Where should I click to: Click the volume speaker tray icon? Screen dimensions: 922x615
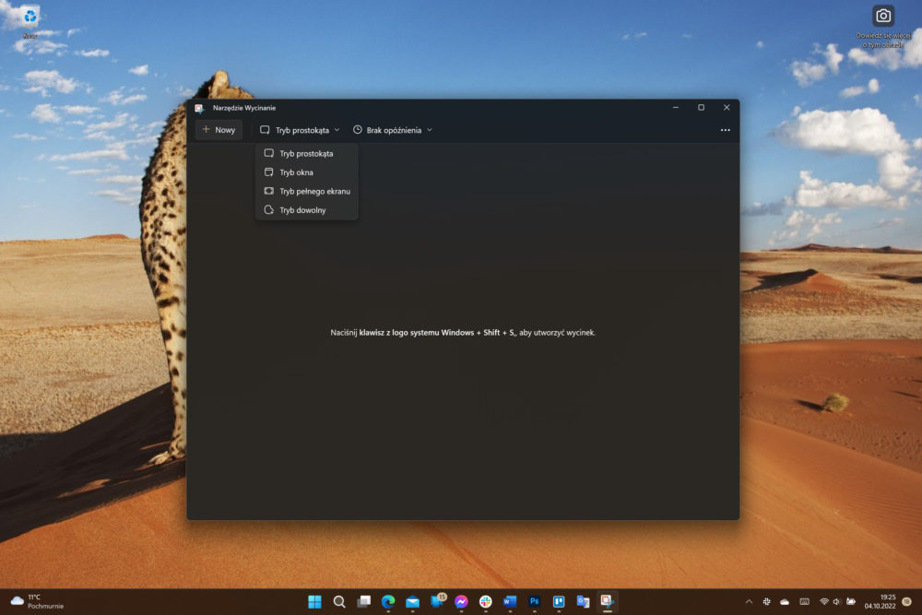837,601
